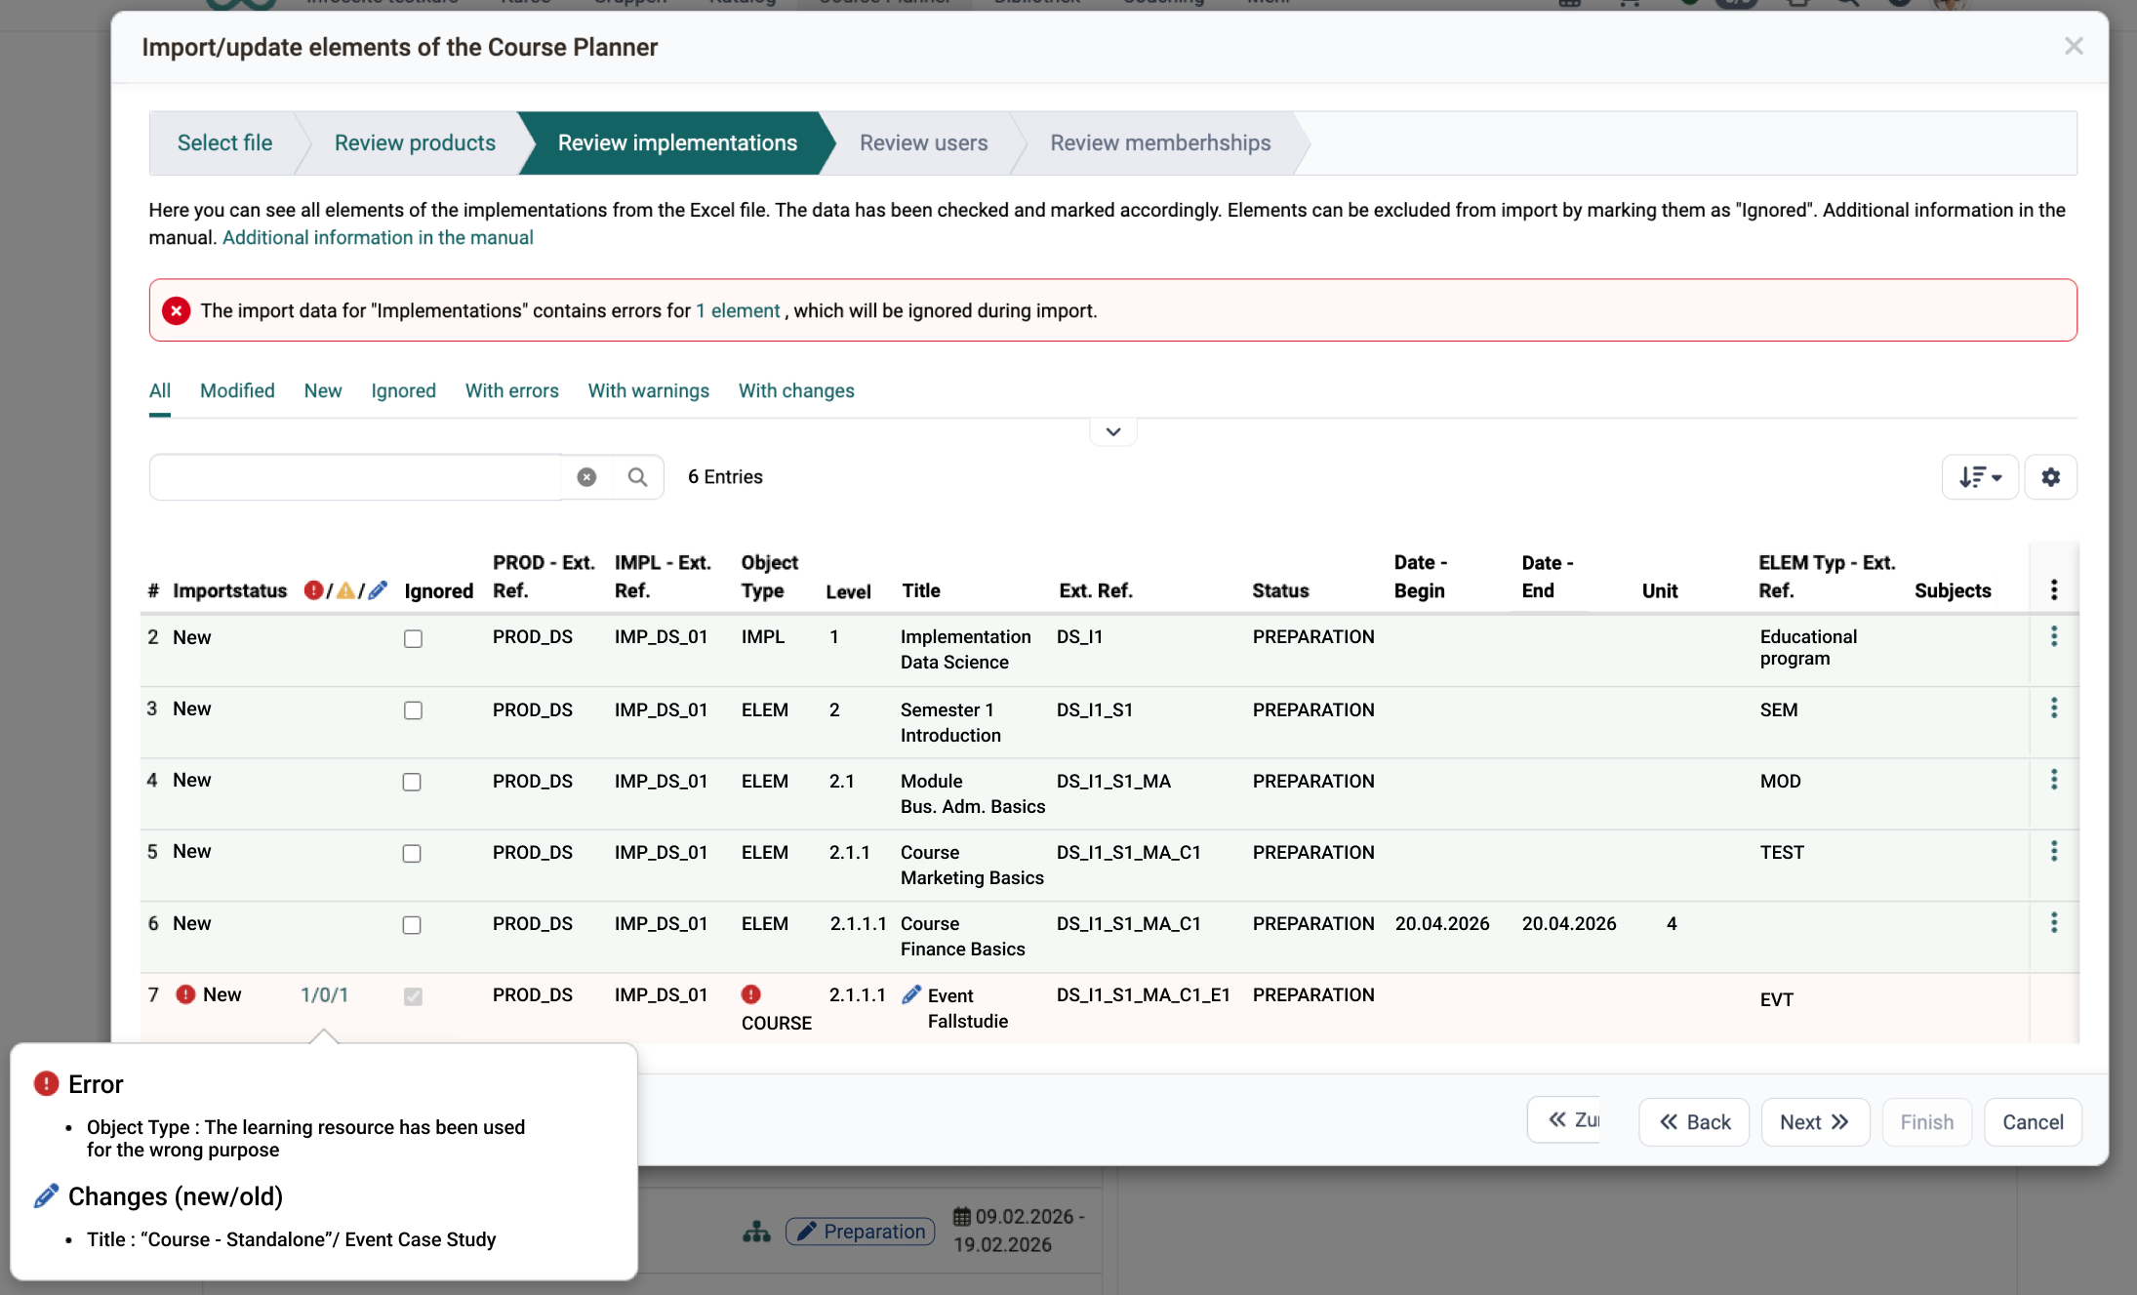Image resolution: width=2137 pixels, height=1295 pixels.
Task: Select the With changes filter tab
Action: [x=796, y=390]
